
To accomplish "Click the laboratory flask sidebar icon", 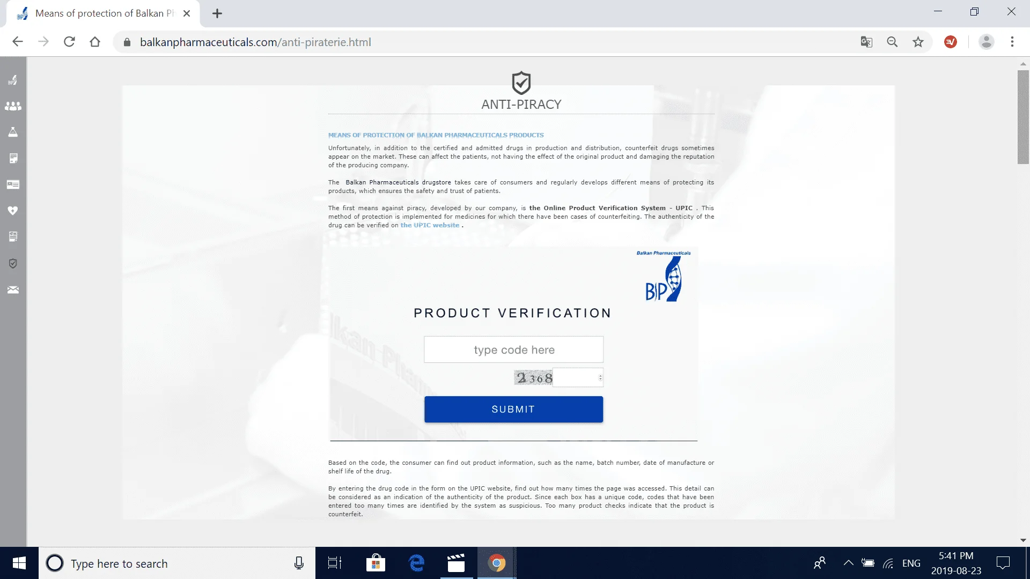I will (x=13, y=132).
